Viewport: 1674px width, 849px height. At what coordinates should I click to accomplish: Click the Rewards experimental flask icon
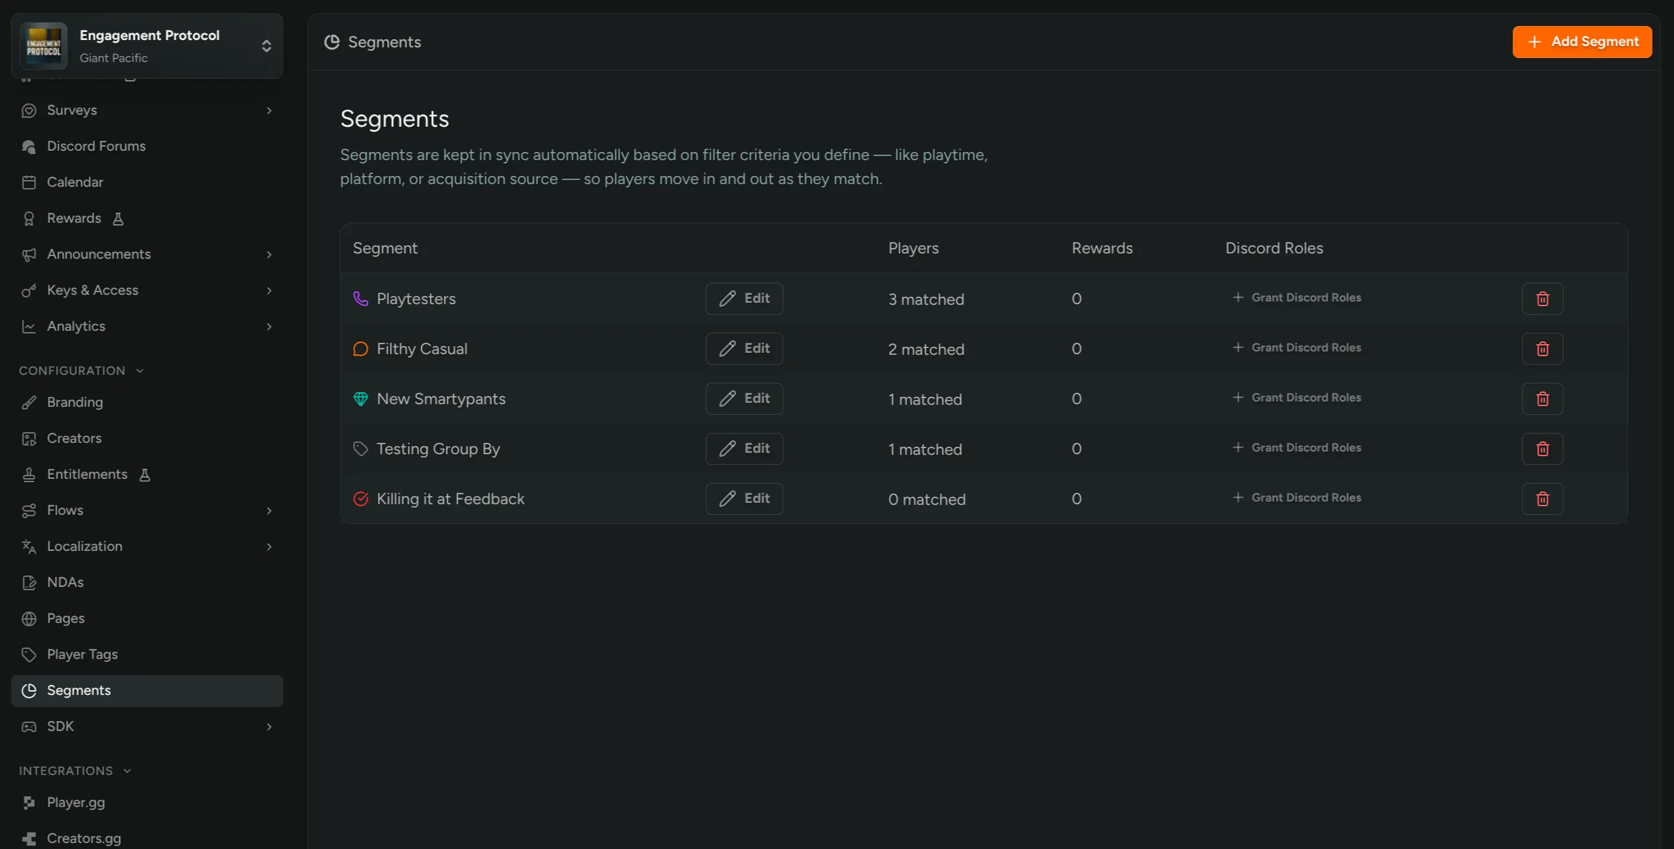click(118, 219)
